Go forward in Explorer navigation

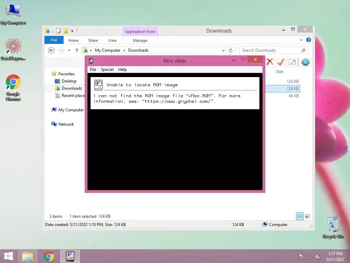click(61, 50)
